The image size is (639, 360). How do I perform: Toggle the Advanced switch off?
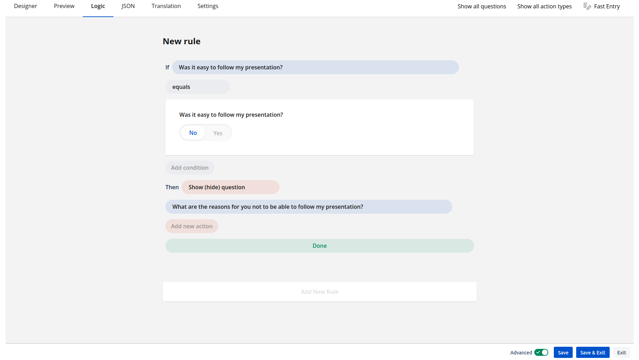[x=541, y=352]
